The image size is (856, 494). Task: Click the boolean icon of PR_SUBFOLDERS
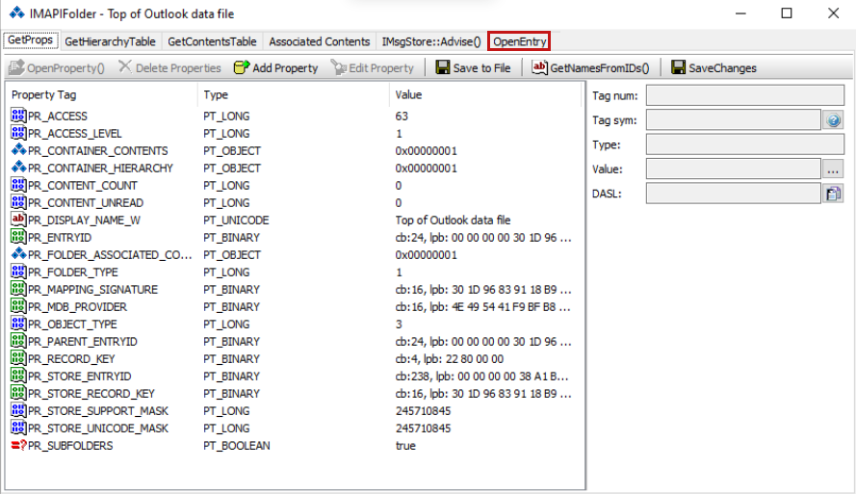[x=18, y=446]
